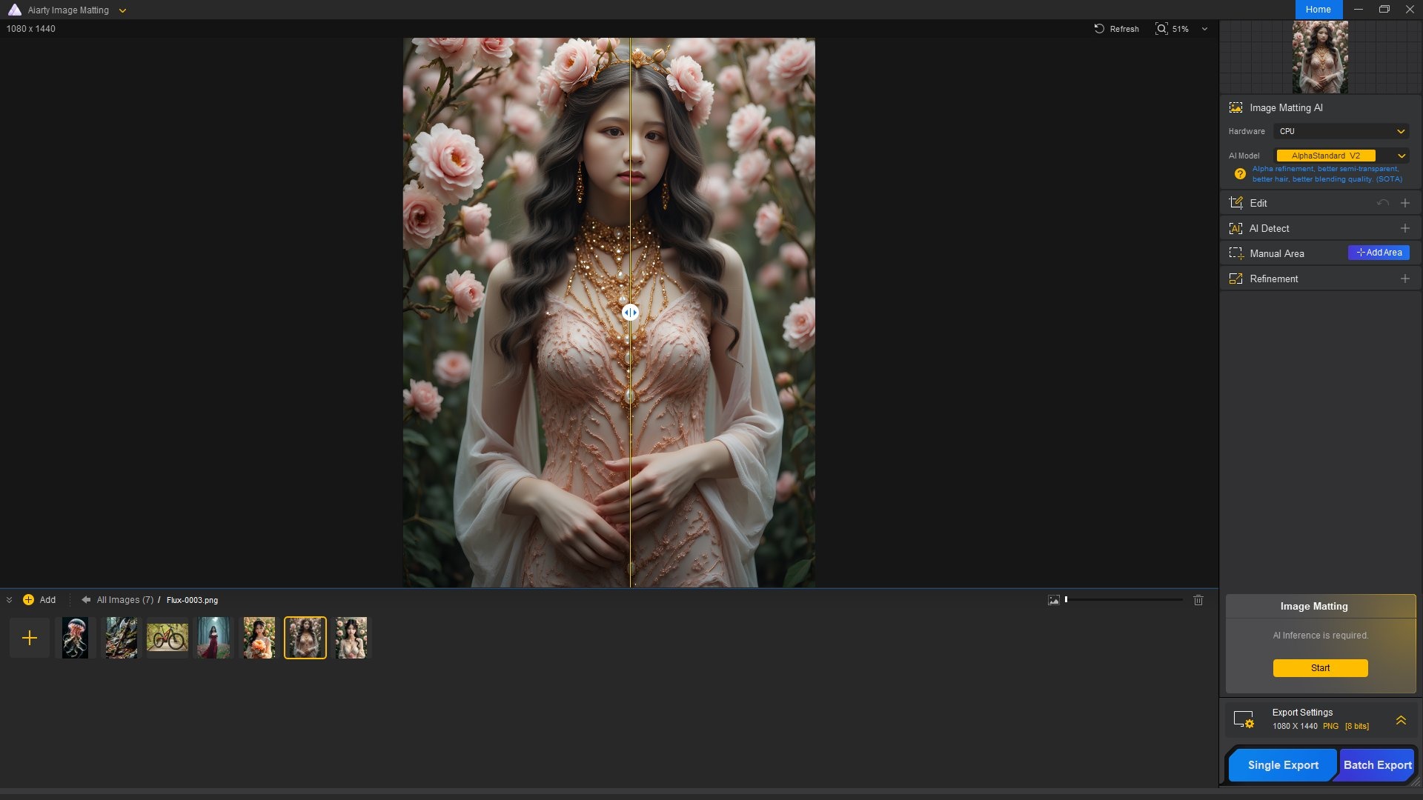
Task: Open the Home tab
Action: tap(1318, 10)
